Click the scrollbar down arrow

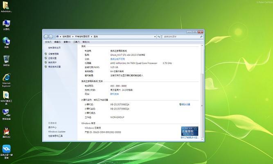click(x=202, y=139)
